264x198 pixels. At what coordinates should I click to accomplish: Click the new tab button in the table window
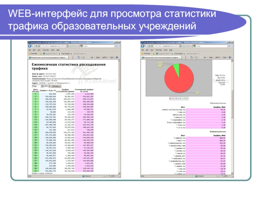(71, 57)
